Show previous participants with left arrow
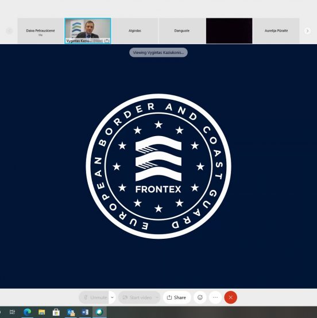This screenshot has width=317, height=318. pyautogui.click(x=9, y=31)
